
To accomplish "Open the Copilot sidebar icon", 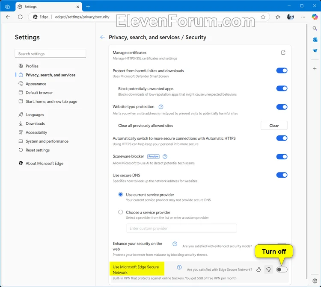I will tap(315, 17).
